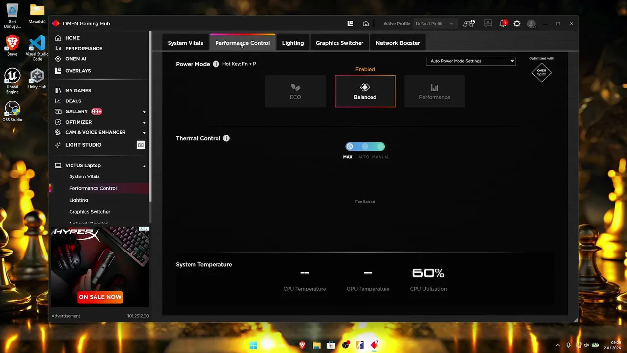Click ON SALE NOW ad button
Image resolution: width=627 pixels, height=353 pixels.
click(100, 297)
